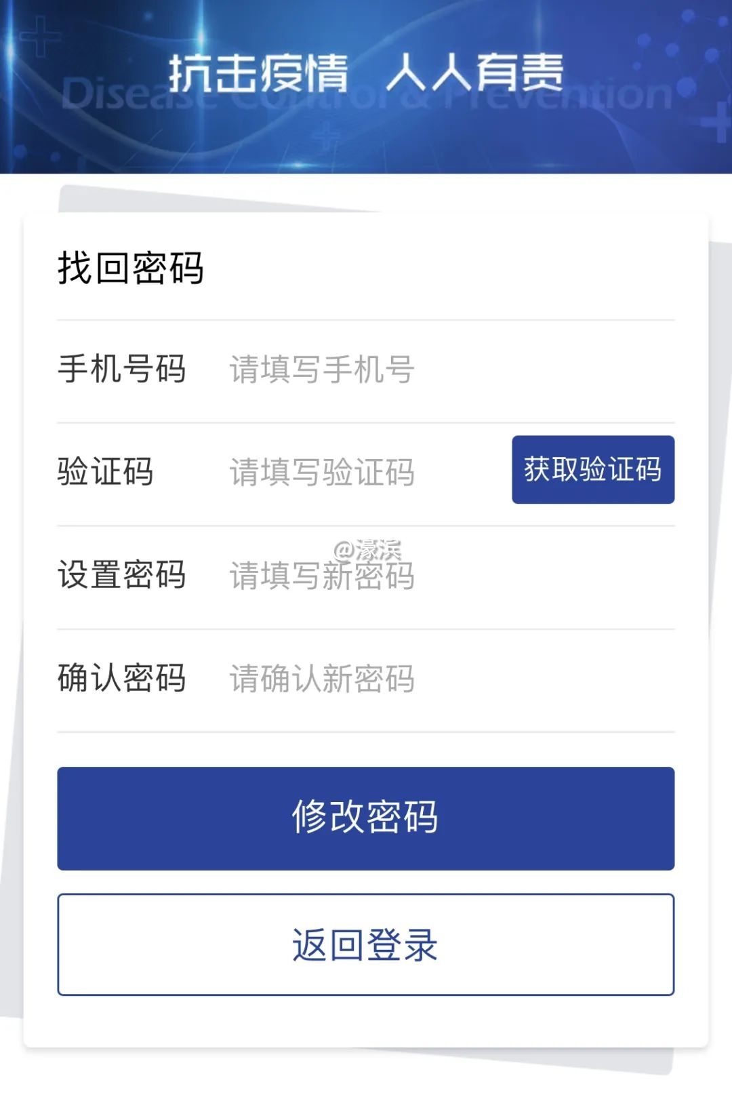Screen dimensions: 732x1097
Task: Click the small plus icon at banner bottom center
Action: tap(326, 136)
